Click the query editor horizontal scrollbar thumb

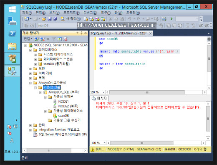pyautogui.click(x=147, y=92)
